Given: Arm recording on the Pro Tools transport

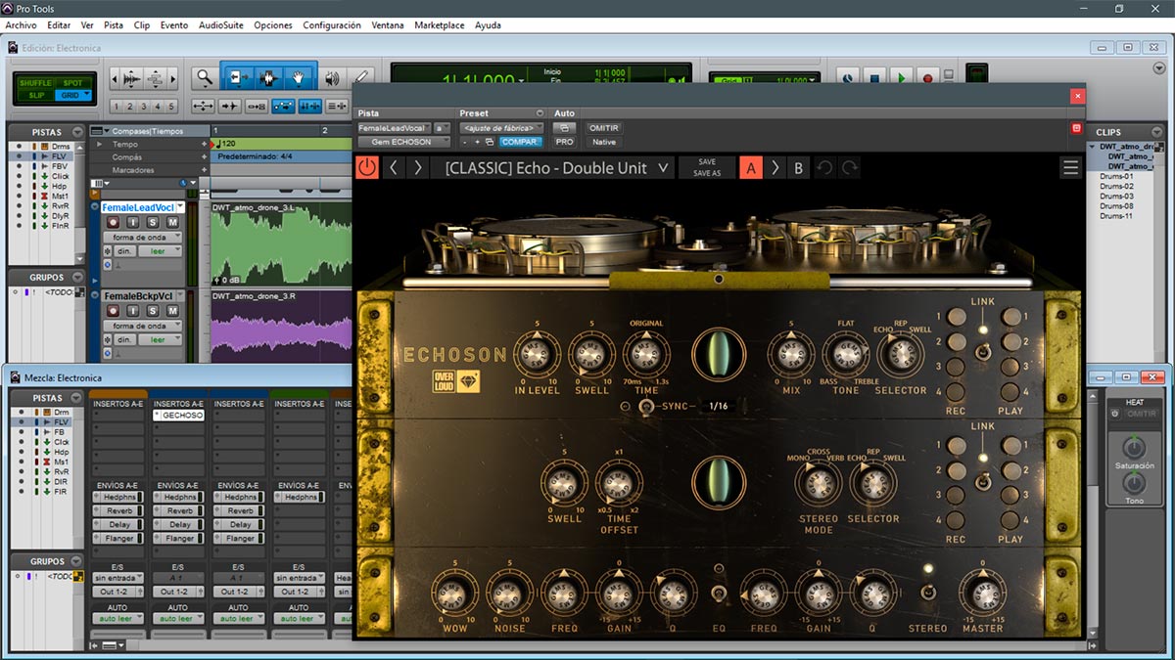Looking at the screenshot, I should (926, 76).
